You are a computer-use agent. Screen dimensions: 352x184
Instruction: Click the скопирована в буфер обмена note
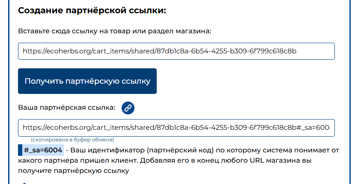[72, 140]
